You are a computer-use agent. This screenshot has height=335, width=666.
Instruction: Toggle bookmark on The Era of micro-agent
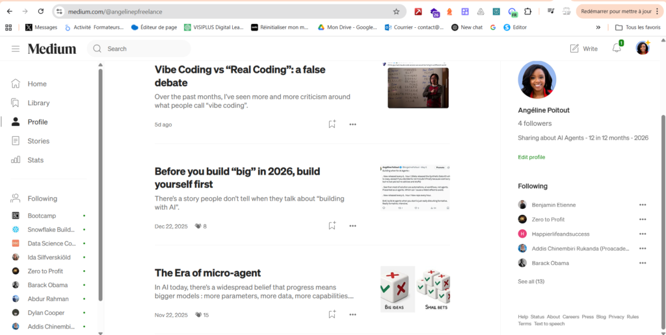pyautogui.click(x=332, y=315)
